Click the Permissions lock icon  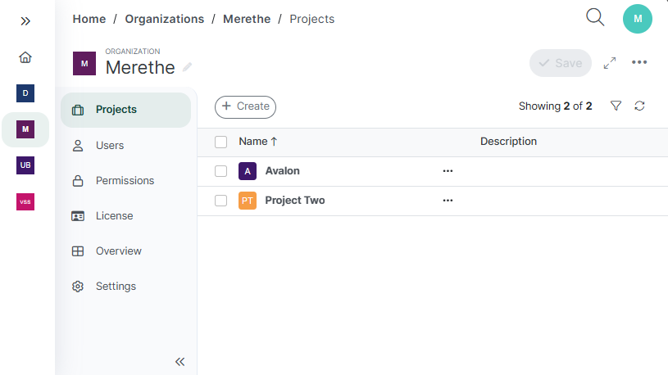tap(78, 181)
